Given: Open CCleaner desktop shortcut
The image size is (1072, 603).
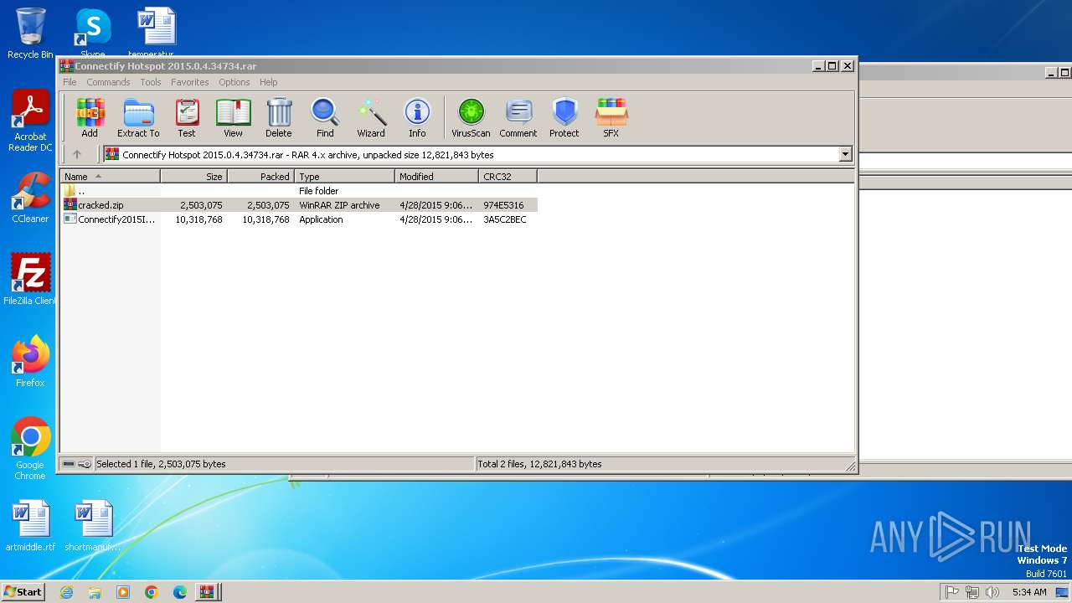Looking at the screenshot, I should click(x=30, y=198).
